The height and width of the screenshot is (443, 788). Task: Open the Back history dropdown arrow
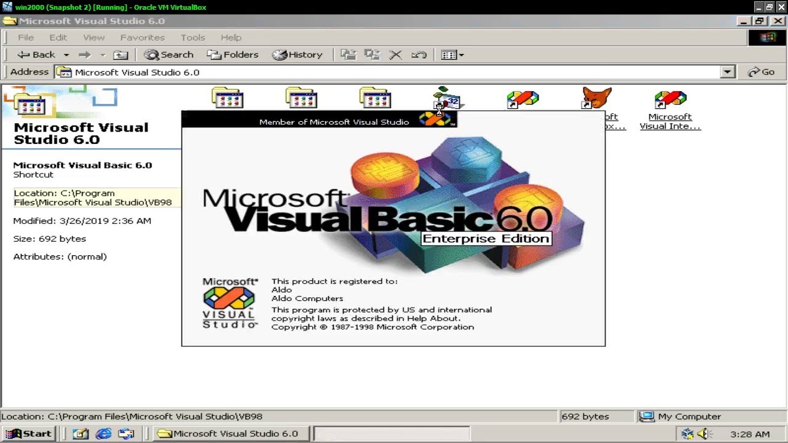[66, 55]
